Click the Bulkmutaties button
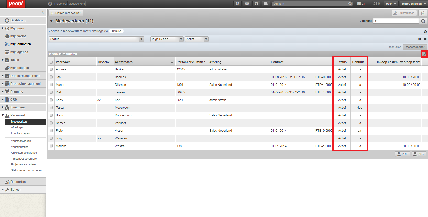Viewport: 428px width, 217px height. coord(404,13)
